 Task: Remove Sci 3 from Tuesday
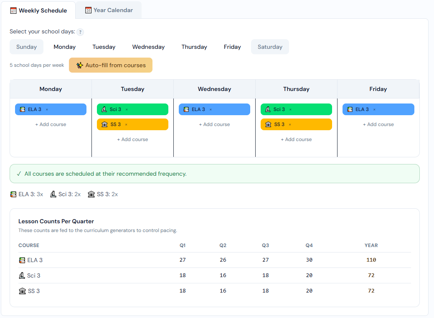pyautogui.click(x=127, y=110)
